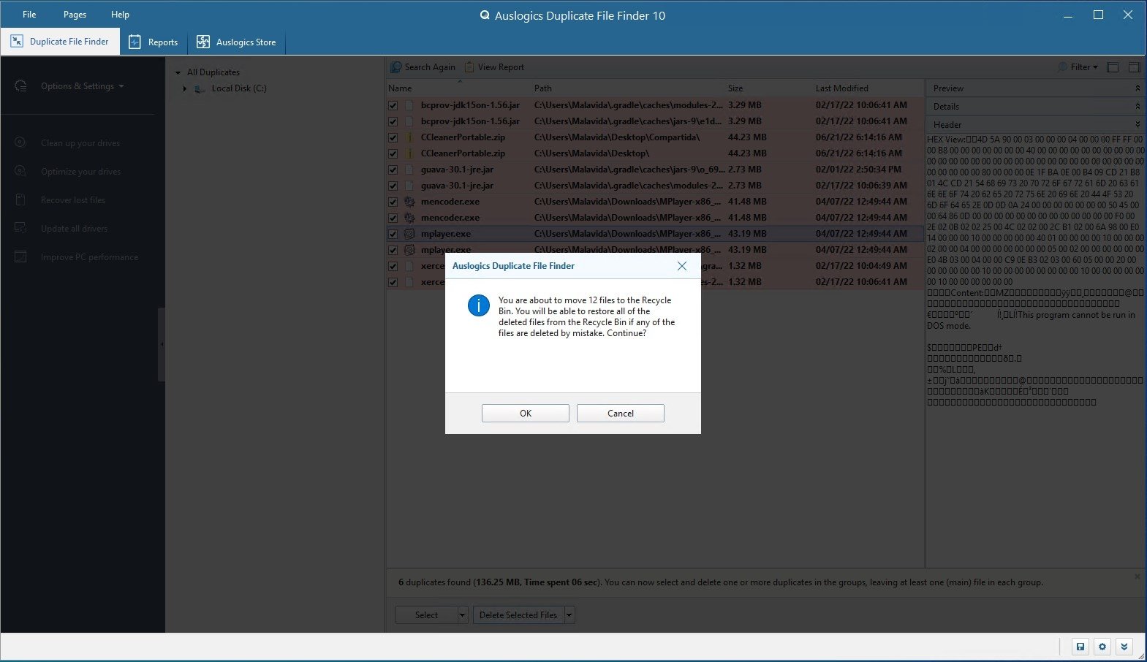Close the Auslogics Duplicate File Finder dialog

point(681,266)
